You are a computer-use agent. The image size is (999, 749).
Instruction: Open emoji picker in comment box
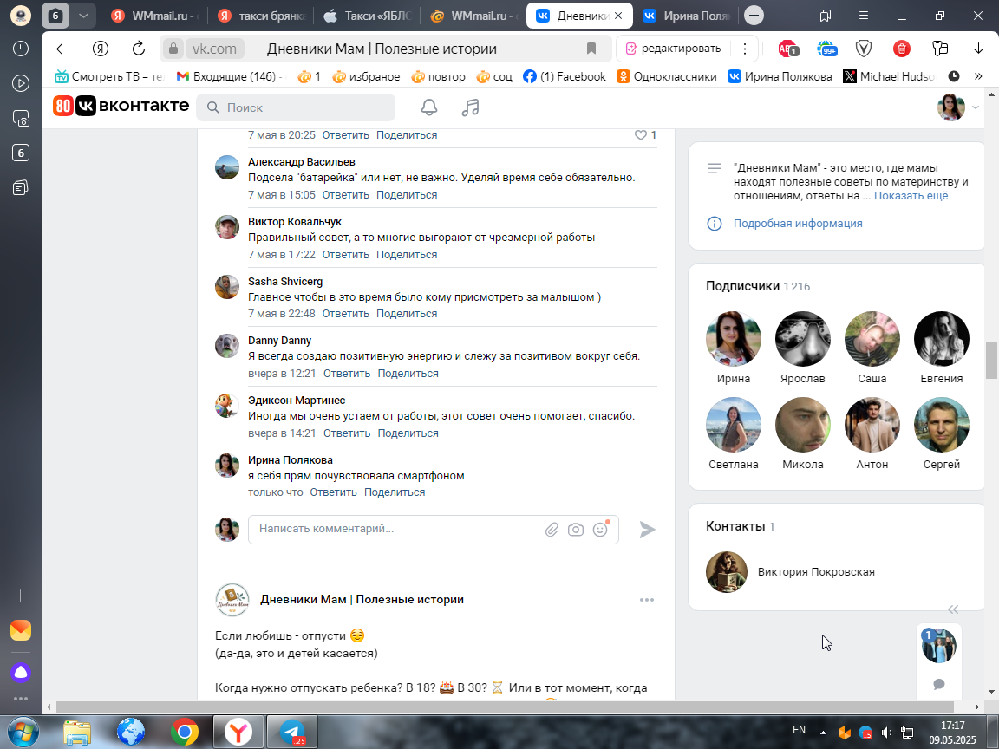point(600,530)
